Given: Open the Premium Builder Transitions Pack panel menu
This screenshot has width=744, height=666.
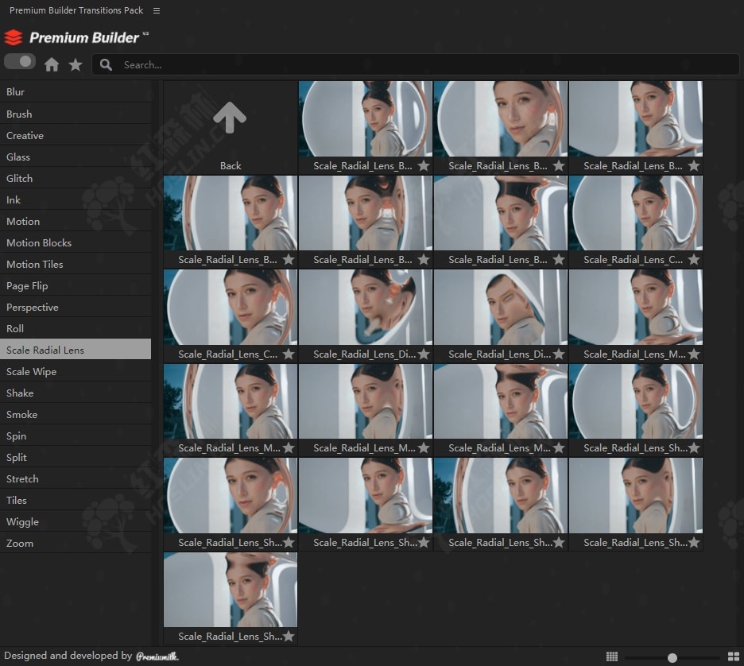Looking at the screenshot, I should 157,10.
